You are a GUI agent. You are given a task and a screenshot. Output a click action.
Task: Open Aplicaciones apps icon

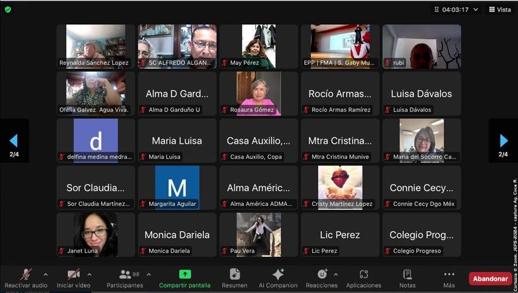click(364, 274)
